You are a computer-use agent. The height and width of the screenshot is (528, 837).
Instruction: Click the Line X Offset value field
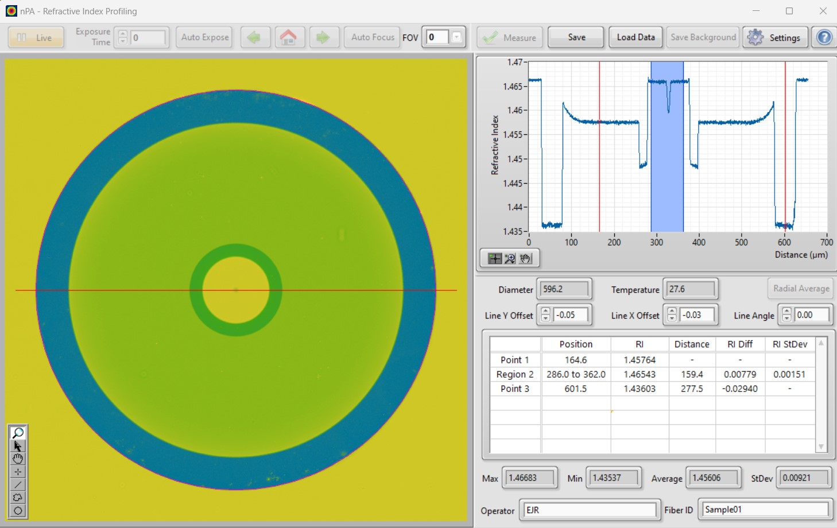click(697, 315)
